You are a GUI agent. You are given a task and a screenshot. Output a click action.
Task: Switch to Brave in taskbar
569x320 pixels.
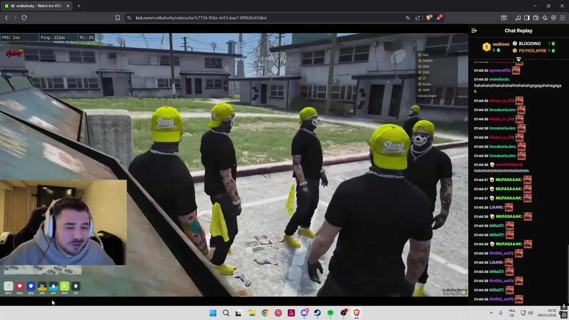pyautogui.click(x=357, y=313)
